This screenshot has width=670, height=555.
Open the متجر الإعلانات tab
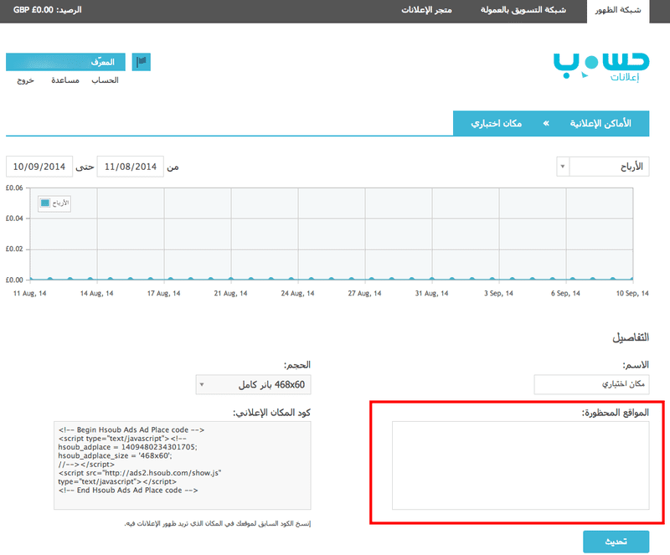pos(426,10)
